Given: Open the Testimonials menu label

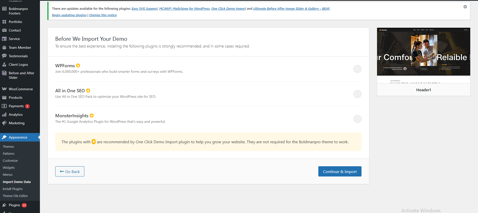Looking at the screenshot, I should coord(18,56).
